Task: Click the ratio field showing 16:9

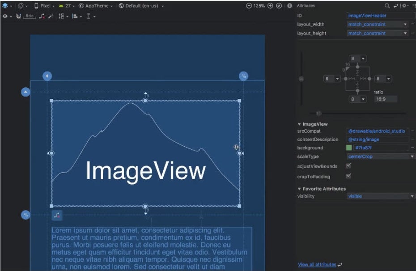Action: pyautogui.click(x=386, y=99)
